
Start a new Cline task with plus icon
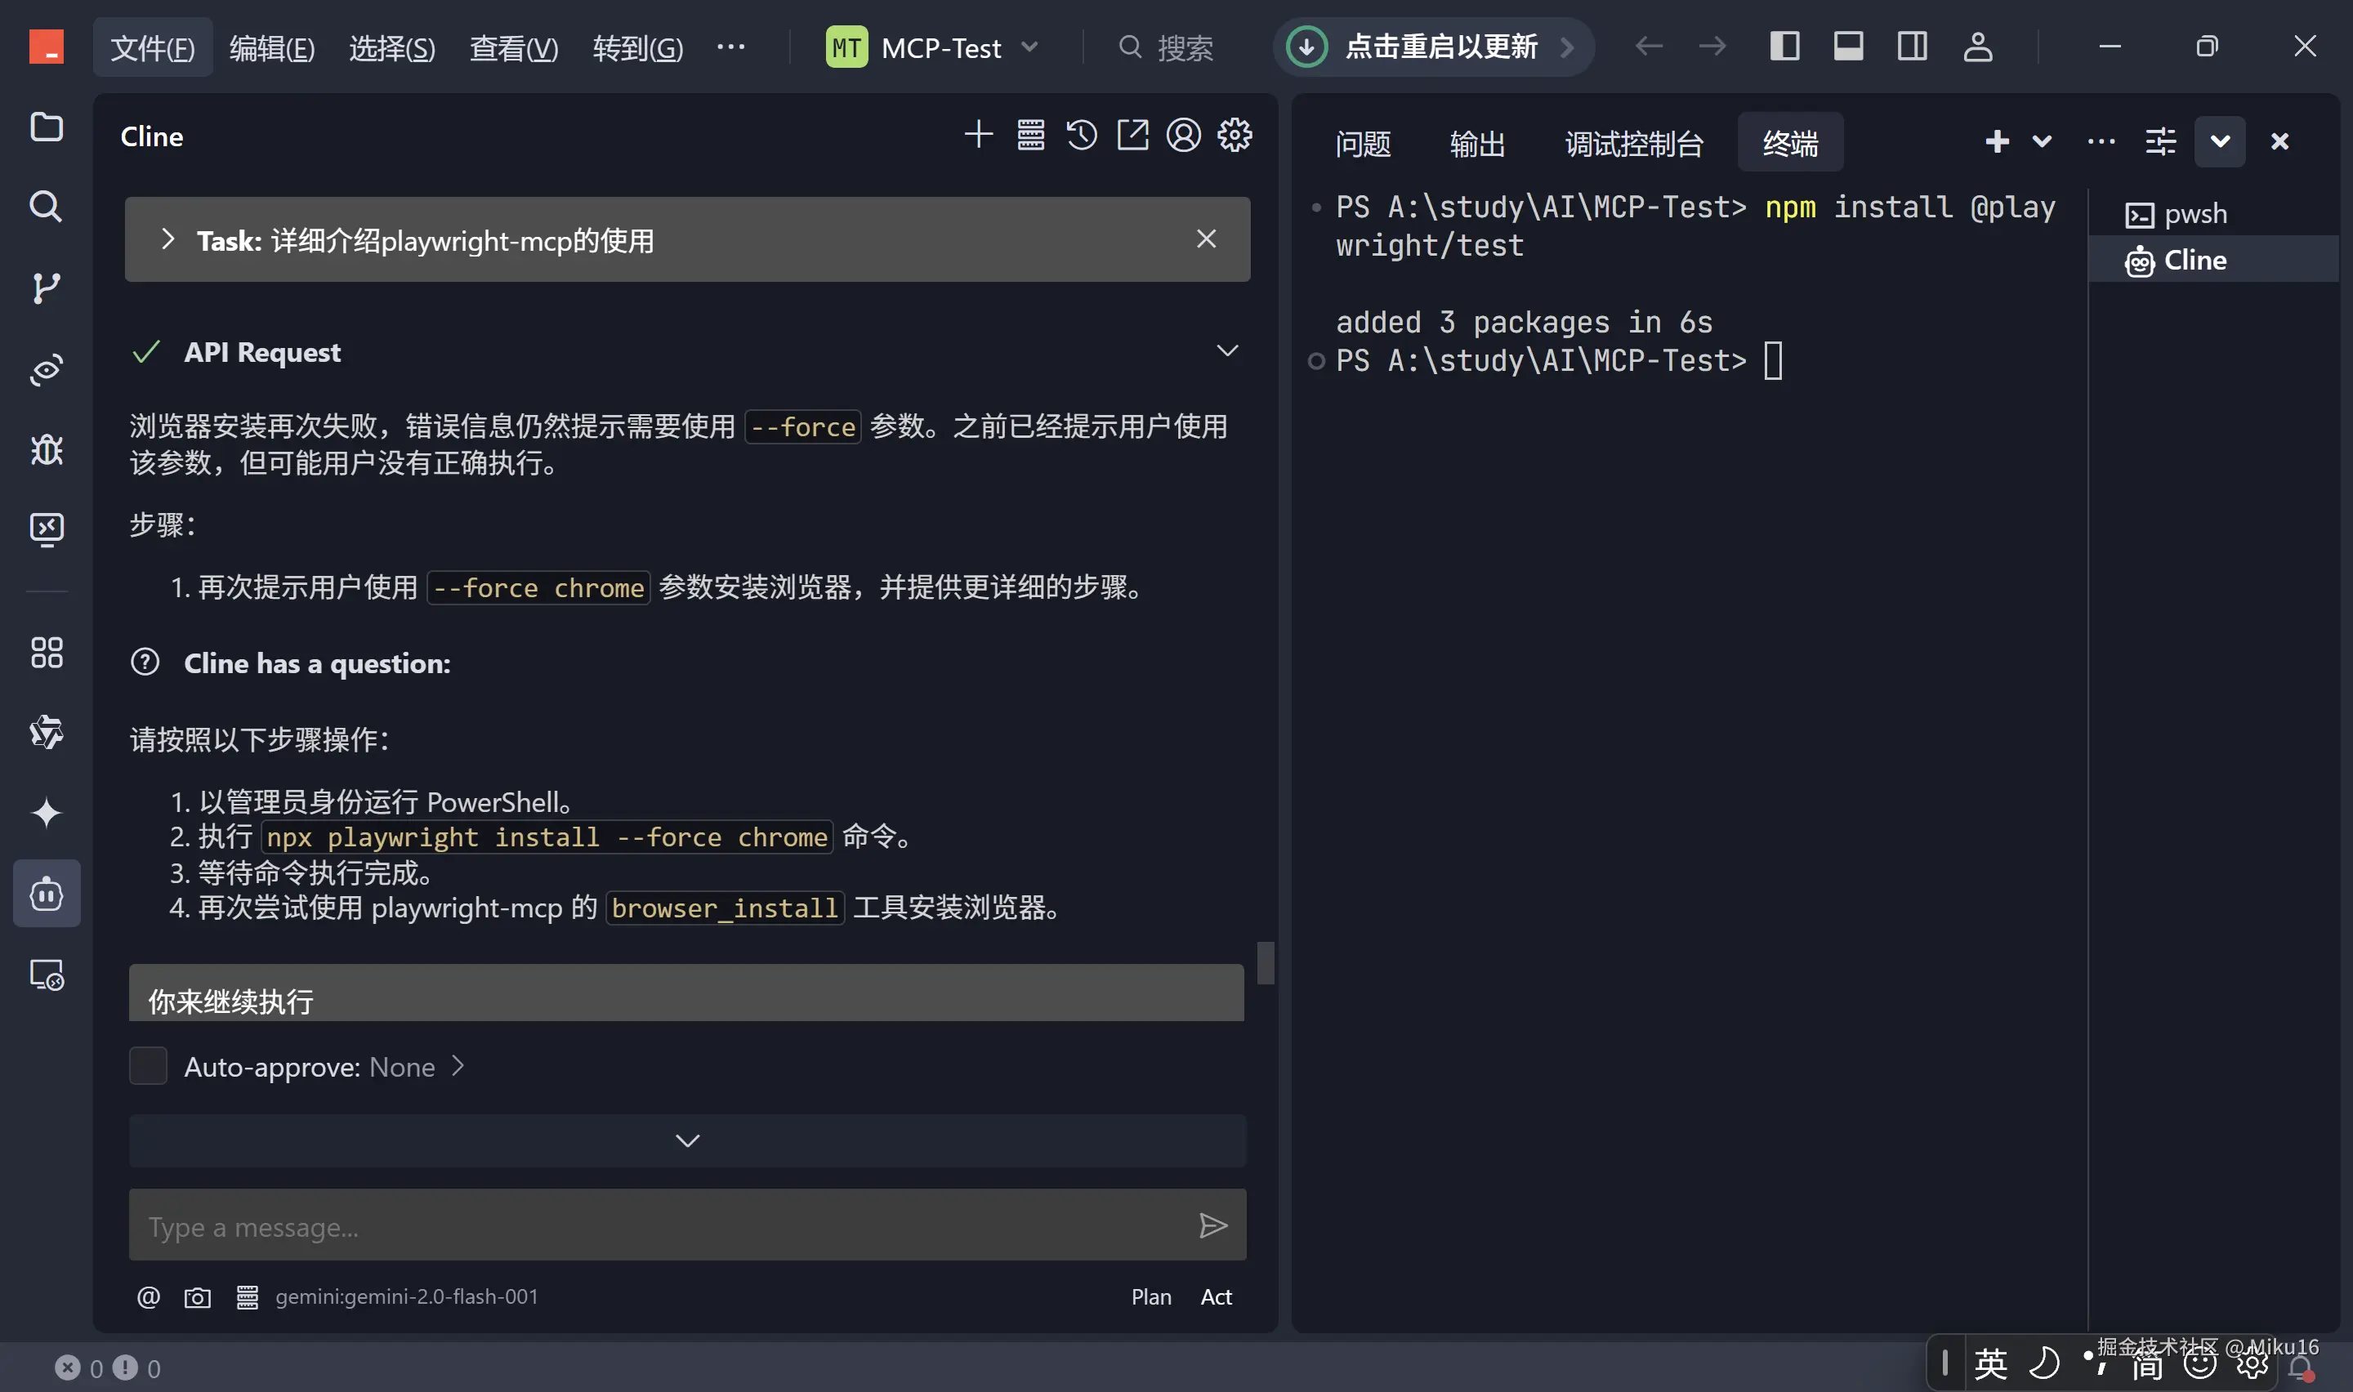[x=978, y=135]
